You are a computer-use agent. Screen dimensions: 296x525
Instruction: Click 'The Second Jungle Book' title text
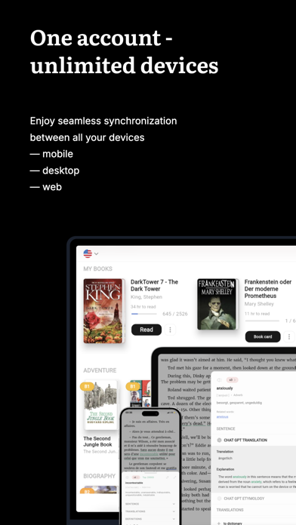tap(97, 441)
